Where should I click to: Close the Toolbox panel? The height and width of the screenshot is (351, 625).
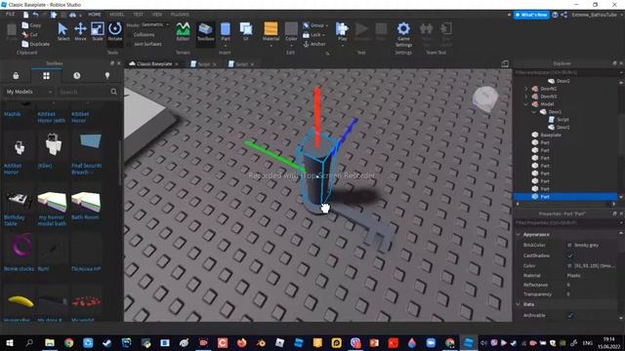[119, 63]
